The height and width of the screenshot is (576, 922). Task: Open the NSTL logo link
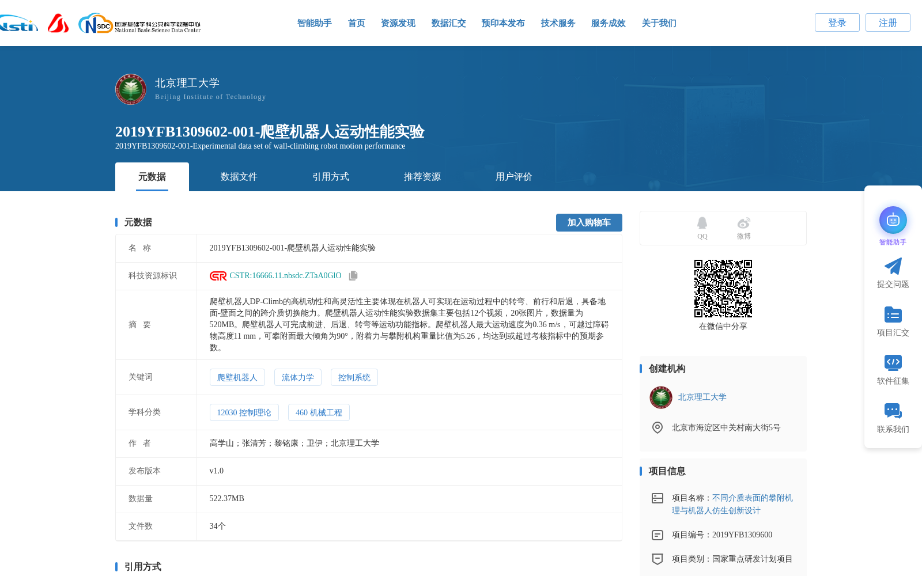point(18,24)
